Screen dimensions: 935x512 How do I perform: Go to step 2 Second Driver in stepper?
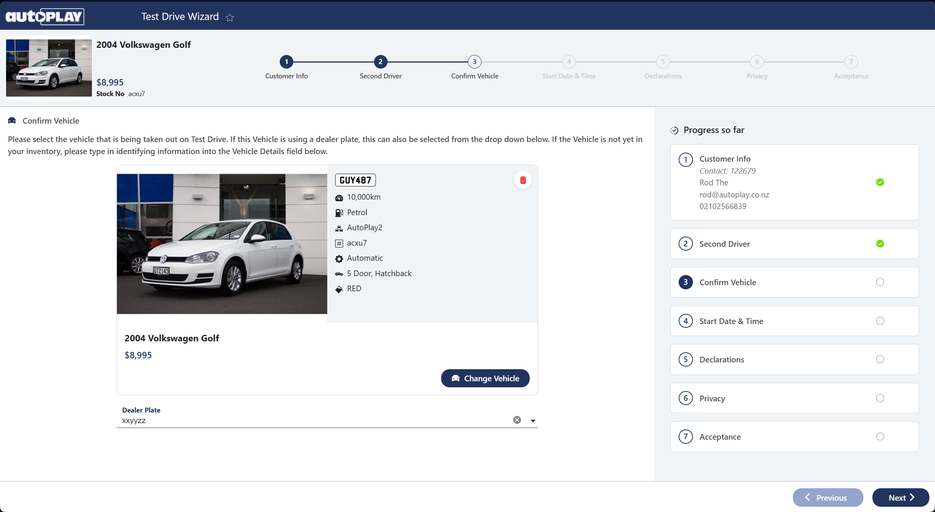point(380,62)
